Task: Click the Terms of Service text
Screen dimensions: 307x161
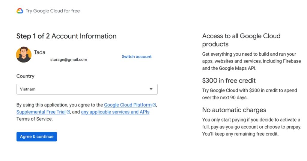Action: (34, 119)
